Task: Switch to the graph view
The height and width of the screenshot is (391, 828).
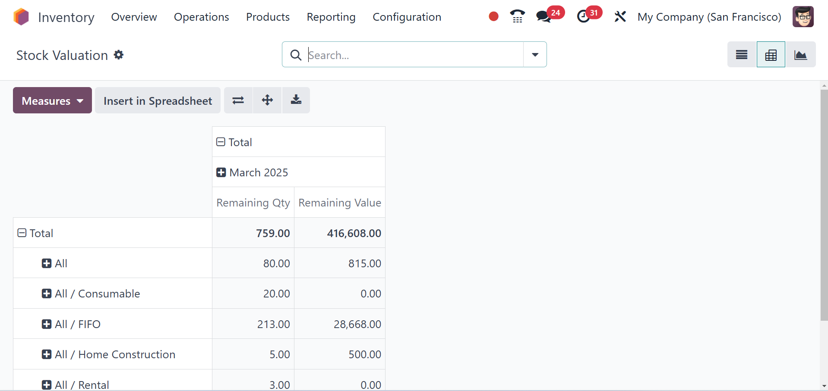Action: [x=800, y=55]
